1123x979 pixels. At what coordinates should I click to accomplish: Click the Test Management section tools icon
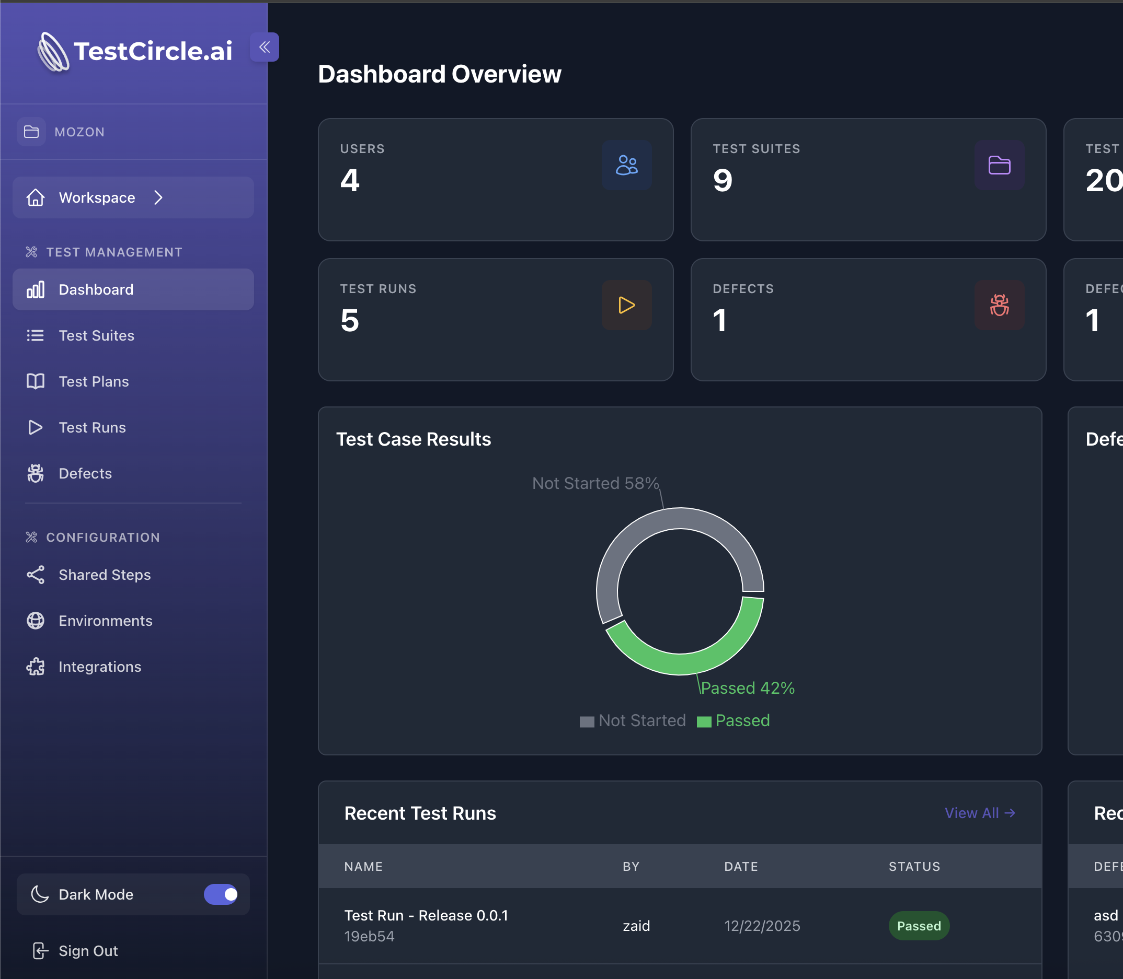(x=32, y=252)
